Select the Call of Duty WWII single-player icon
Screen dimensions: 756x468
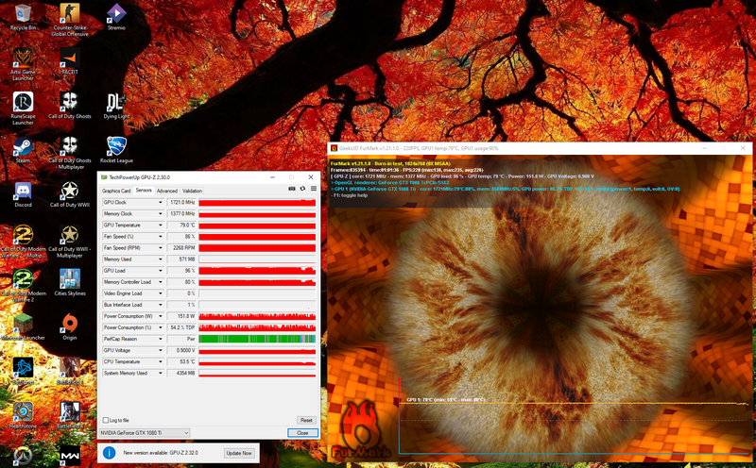(x=69, y=194)
